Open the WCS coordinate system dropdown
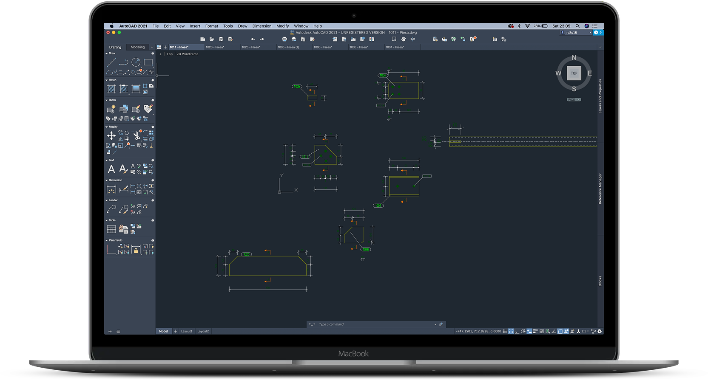708x380 pixels. (574, 100)
